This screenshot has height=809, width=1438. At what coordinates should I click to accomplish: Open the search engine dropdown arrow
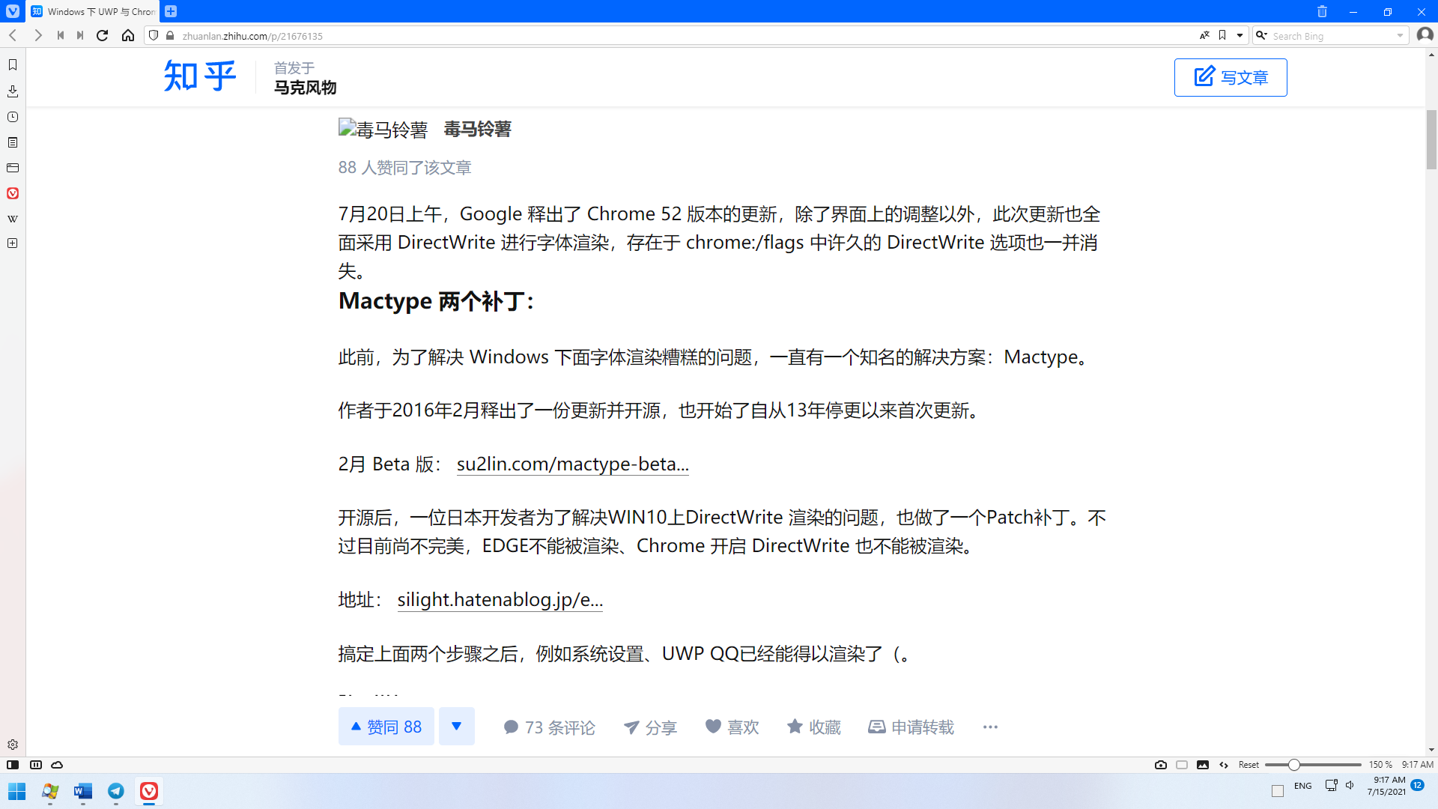coord(1400,35)
